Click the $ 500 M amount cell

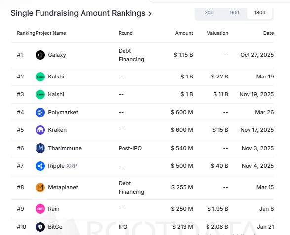182,166
